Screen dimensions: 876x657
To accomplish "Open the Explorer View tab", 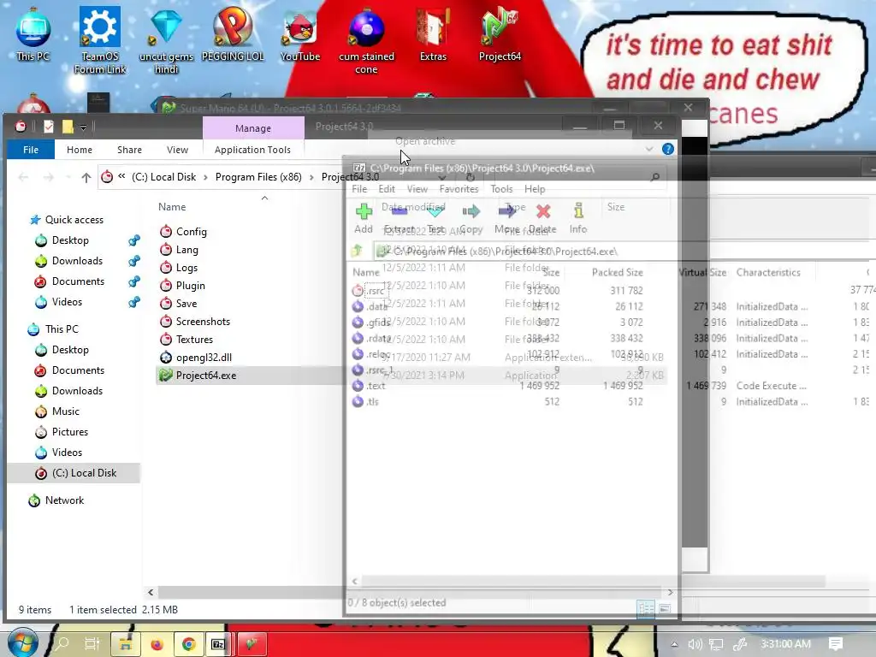I will (x=178, y=150).
